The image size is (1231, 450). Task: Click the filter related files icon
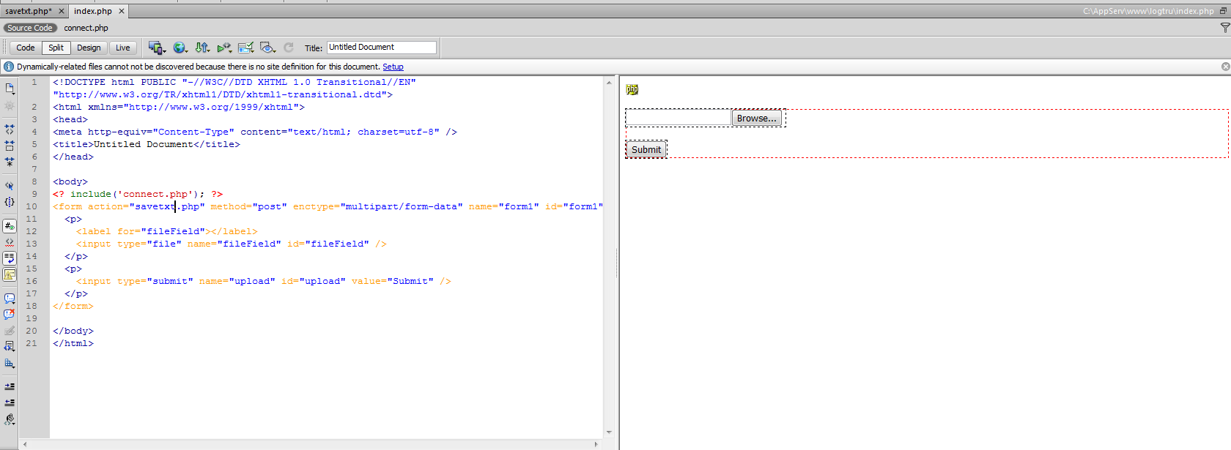click(x=1224, y=28)
